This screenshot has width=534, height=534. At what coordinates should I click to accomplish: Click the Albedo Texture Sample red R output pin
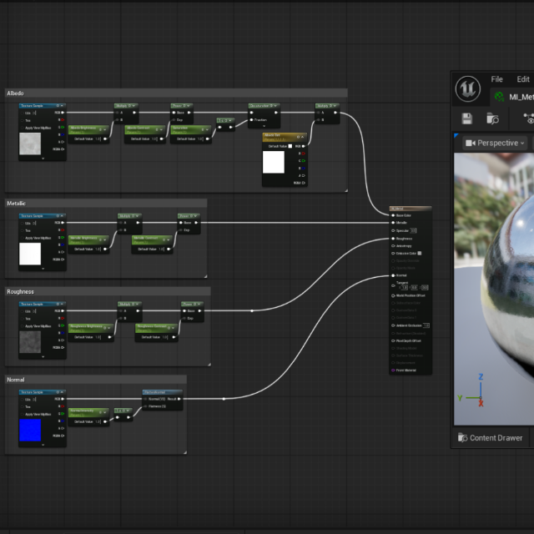(63, 120)
